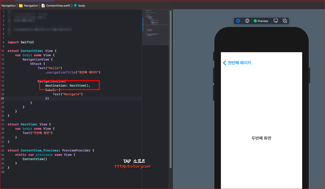The height and width of the screenshot is (189, 325).
Task: Click 'struct NextView: View {' declaration
Action: (29, 124)
